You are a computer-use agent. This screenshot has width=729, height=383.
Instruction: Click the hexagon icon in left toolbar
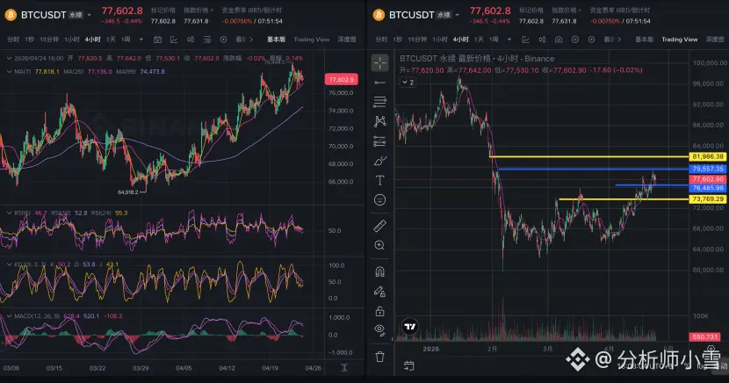point(223,40)
